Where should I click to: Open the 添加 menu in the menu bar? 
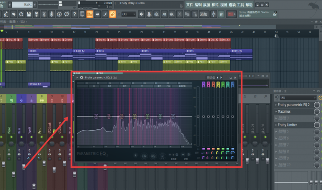206,5
